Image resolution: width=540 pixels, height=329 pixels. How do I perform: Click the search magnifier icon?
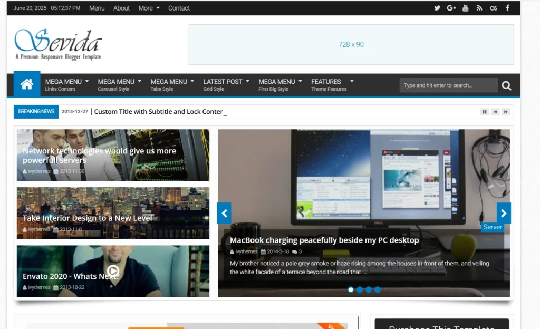pos(506,85)
